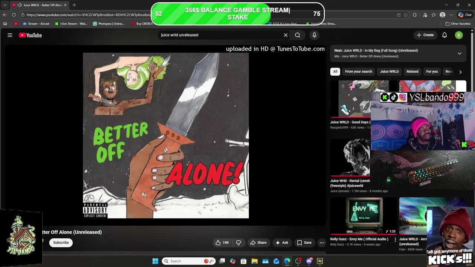Viewport: 475px width, 267px height.
Task: Open the YouTube guide hamburger menu
Action: pyautogui.click(x=10, y=35)
